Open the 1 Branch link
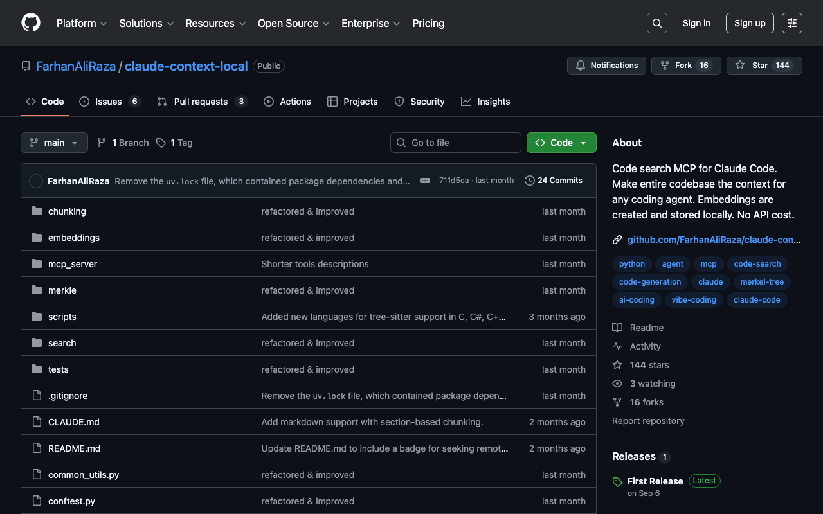This screenshot has height=514, width=823. click(123, 143)
